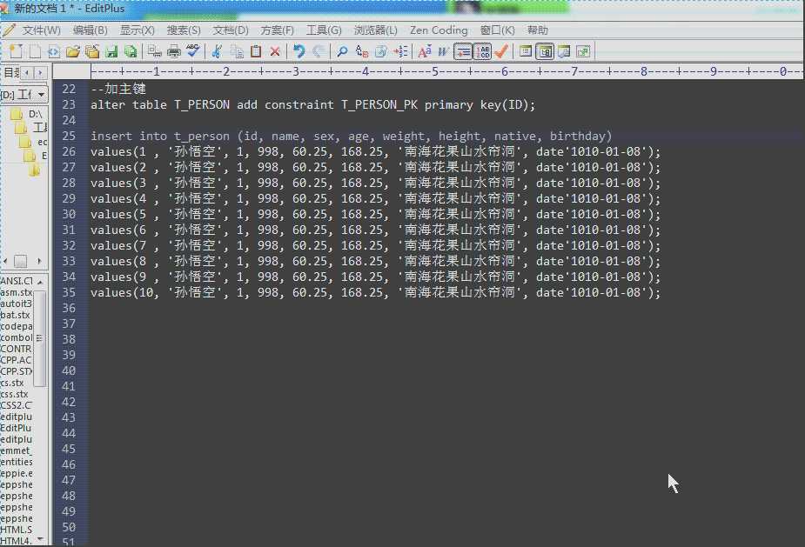Screen dimensions: 805x547
Task: Select entities file in the list
Action: pos(16,462)
